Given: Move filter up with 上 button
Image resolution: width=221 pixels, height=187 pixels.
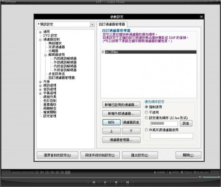Looking at the screenshot, I should pos(111,131).
